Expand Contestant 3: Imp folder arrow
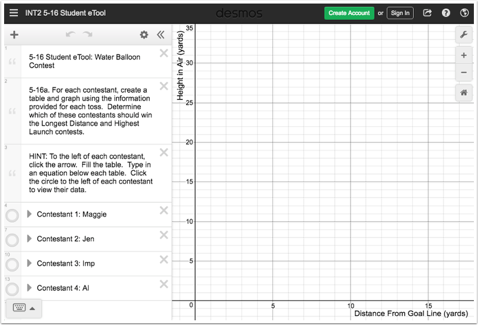Image resolution: width=478 pixels, height=325 pixels. coord(29,263)
